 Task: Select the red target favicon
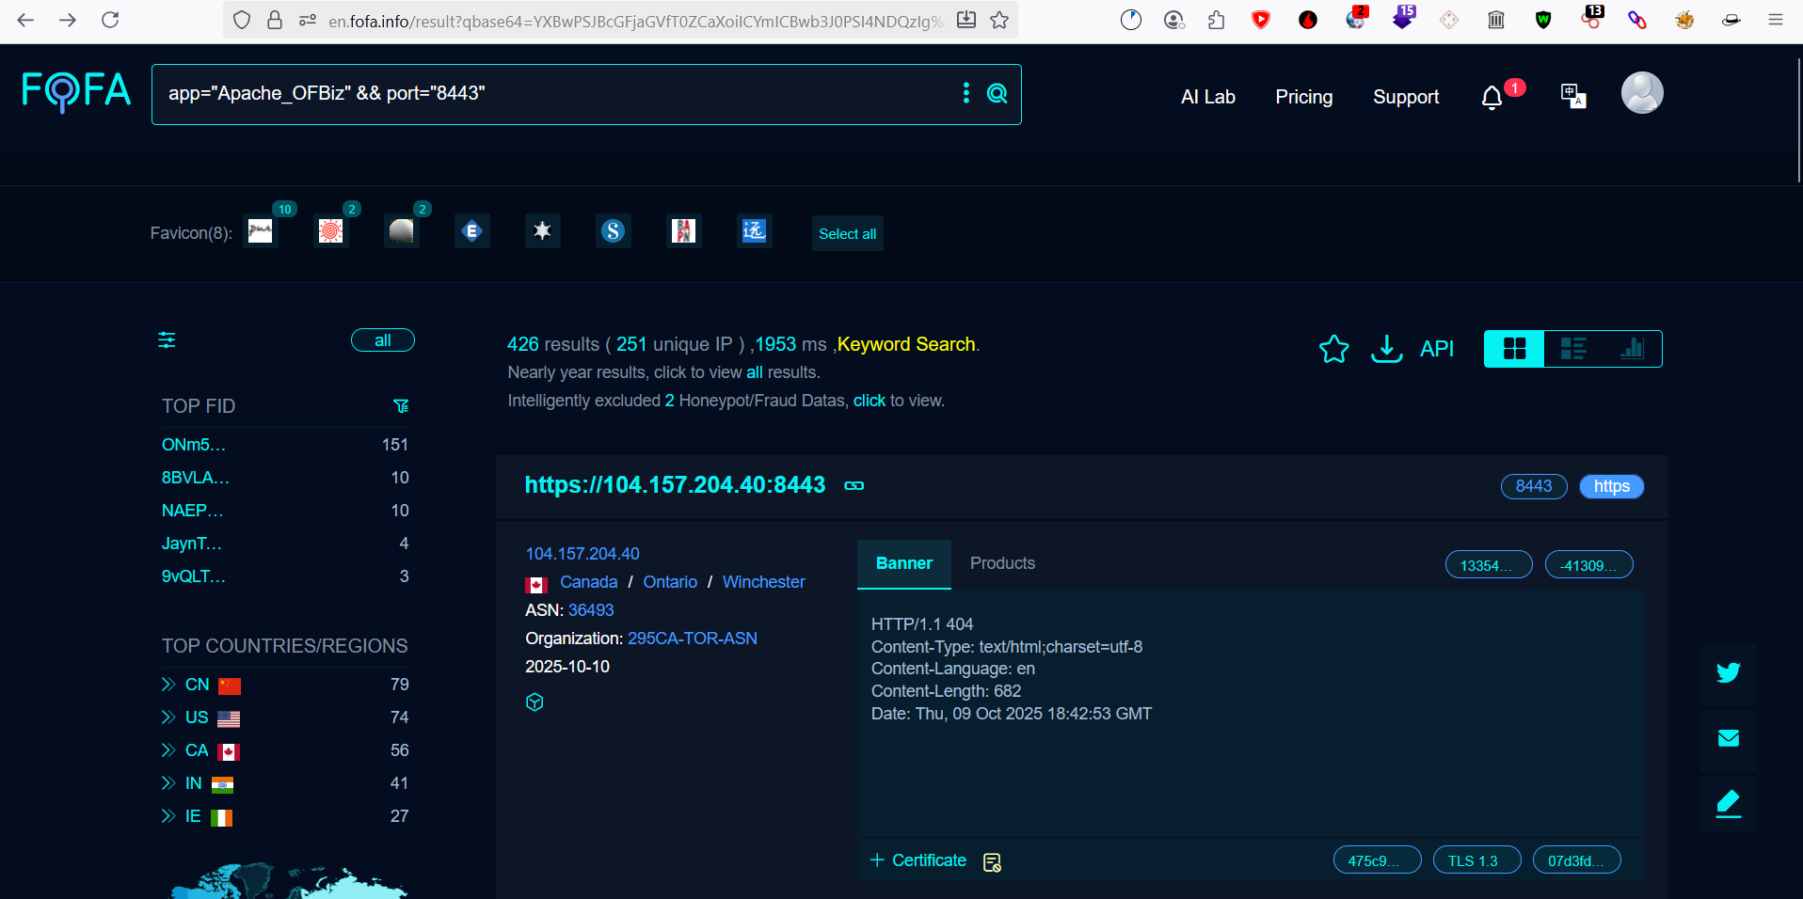point(331,230)
